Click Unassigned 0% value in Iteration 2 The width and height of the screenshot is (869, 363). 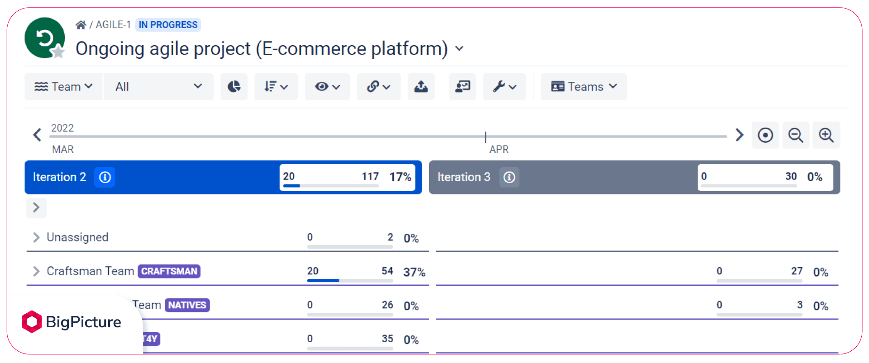point(411,238)
